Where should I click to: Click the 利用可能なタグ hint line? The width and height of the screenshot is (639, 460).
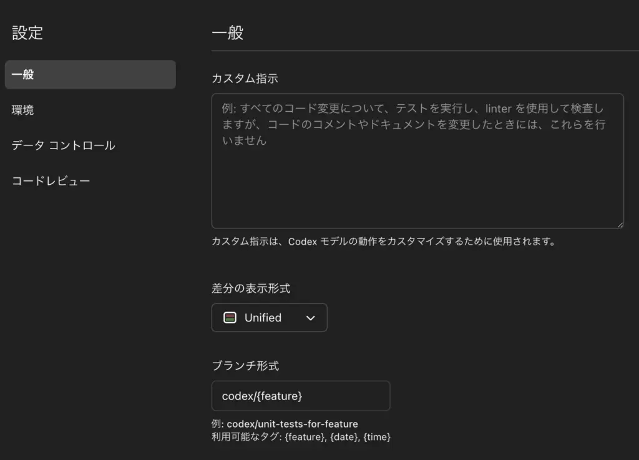coord(301,437)
